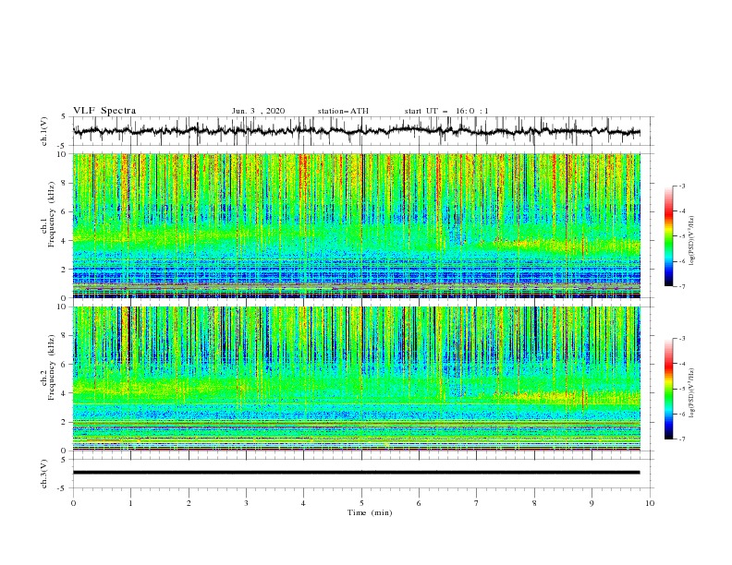Click the "10" tick on the time axis

click(x=650, y=503)
